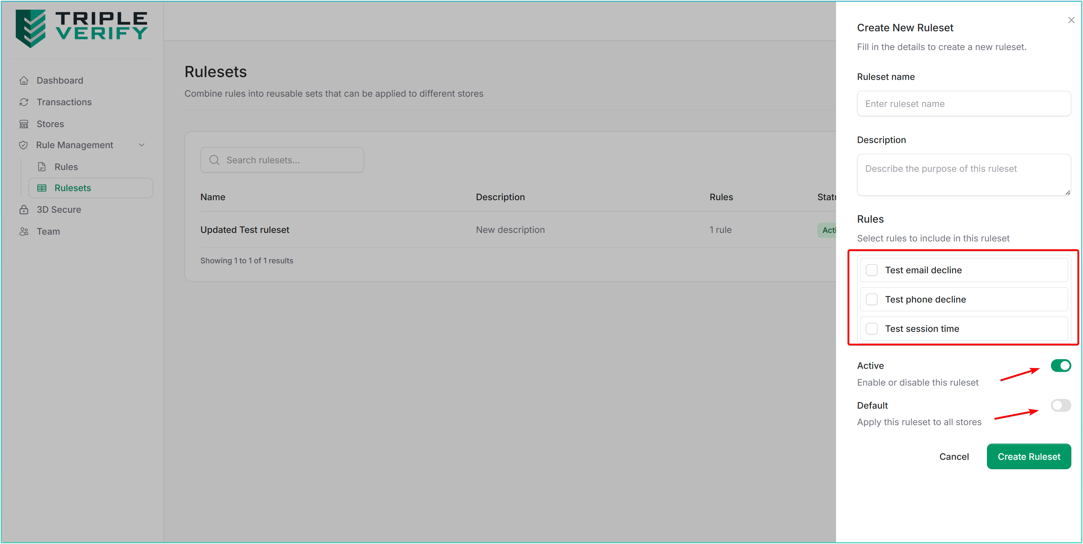The width and height of the screenshot is (1083, 544).
Task: Collapse the Rule Management chevron
Action: click(142, 145)
